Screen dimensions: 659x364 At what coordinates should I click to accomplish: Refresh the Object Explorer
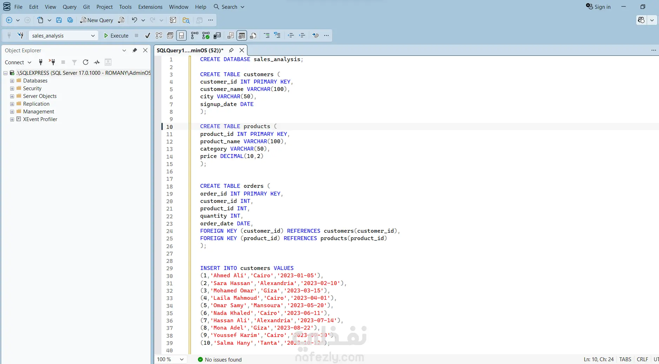86,62
